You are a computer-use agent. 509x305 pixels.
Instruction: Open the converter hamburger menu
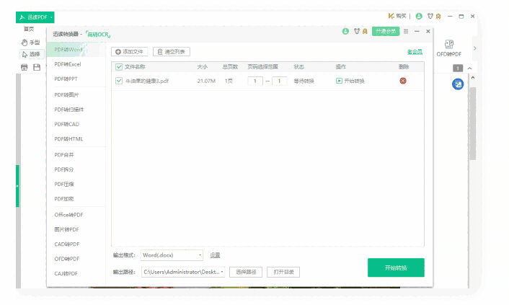coord(406,31)
